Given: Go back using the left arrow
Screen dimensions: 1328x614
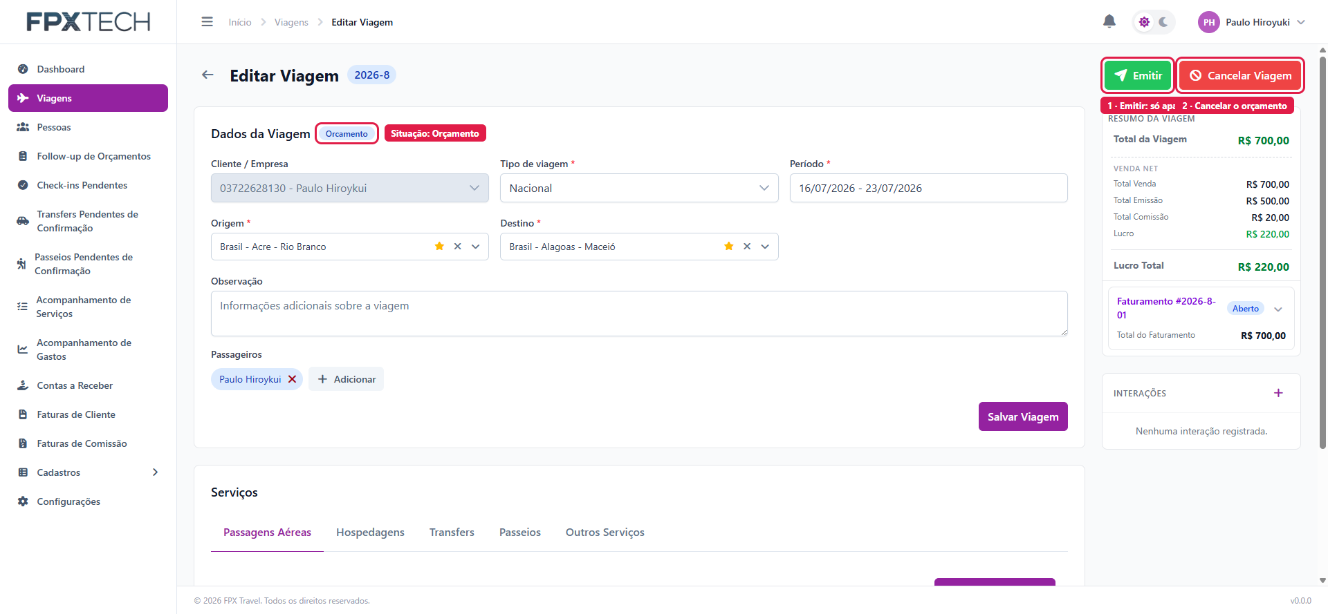Looking at the screenshot, I should tap(207, 75).
